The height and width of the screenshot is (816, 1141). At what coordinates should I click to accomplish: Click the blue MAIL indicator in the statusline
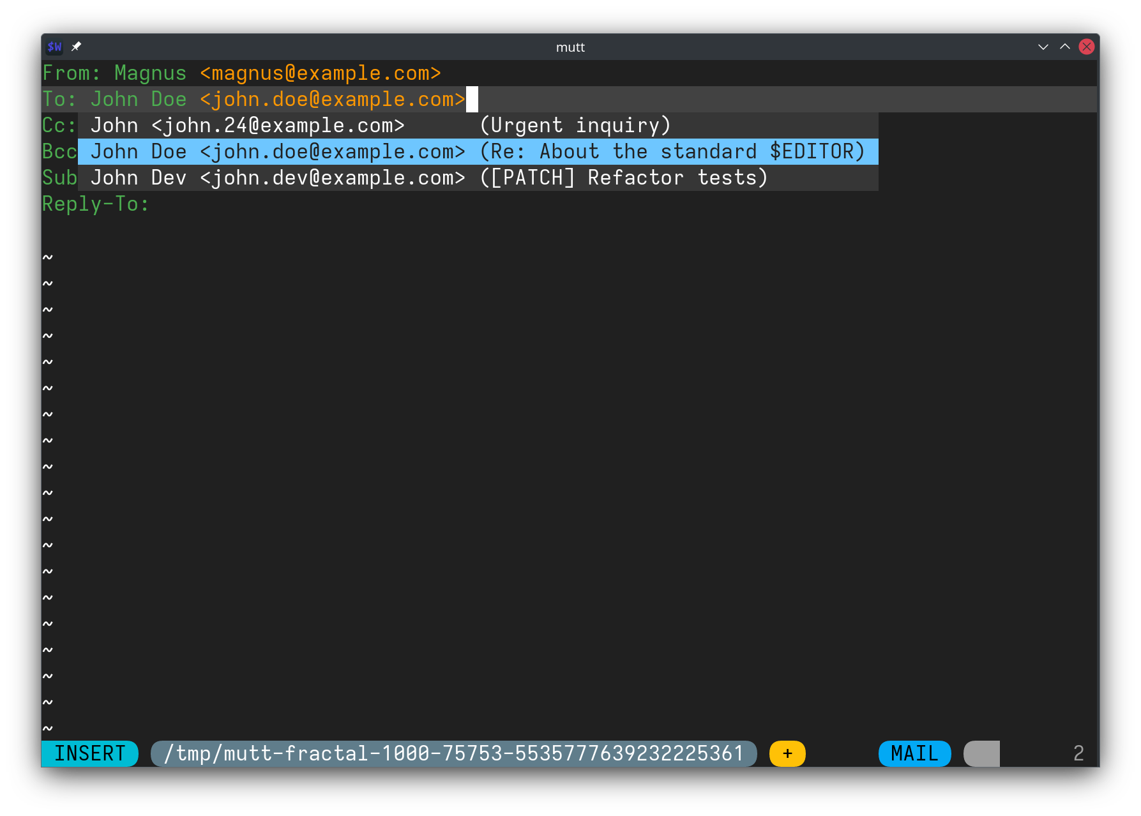pos(914,753)
